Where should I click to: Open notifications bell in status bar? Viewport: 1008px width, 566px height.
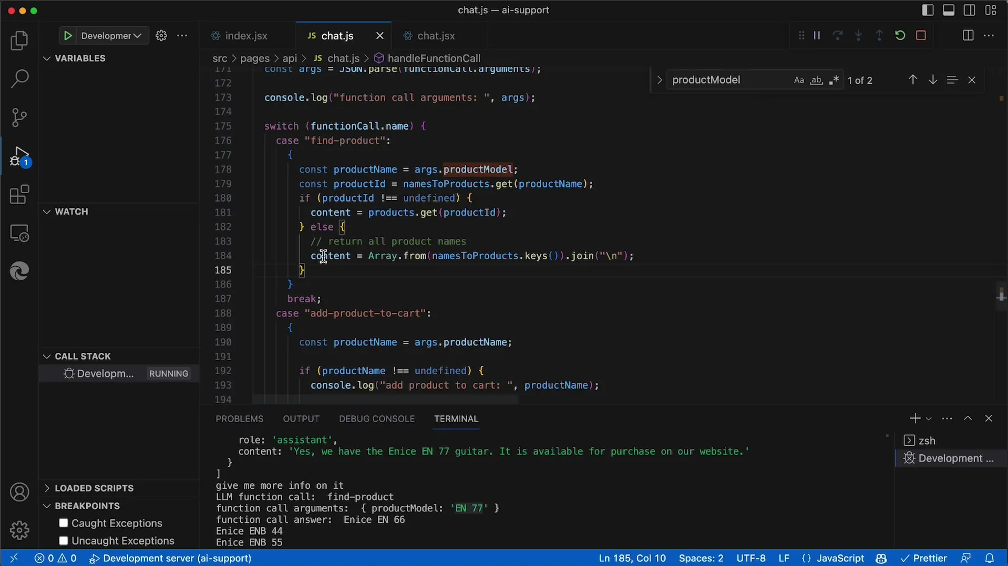(x=990, y=558)
